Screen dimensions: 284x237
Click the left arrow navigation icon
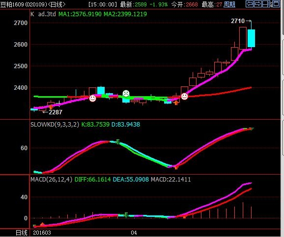[x=250, y=4]
